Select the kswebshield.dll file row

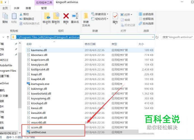(x=90, y=94)
